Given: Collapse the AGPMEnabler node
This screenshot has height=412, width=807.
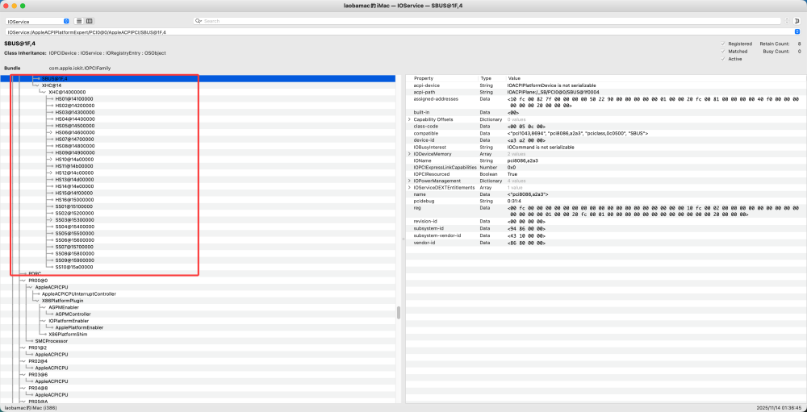Looking at the screenshot, I should click(x=42, y=307).
